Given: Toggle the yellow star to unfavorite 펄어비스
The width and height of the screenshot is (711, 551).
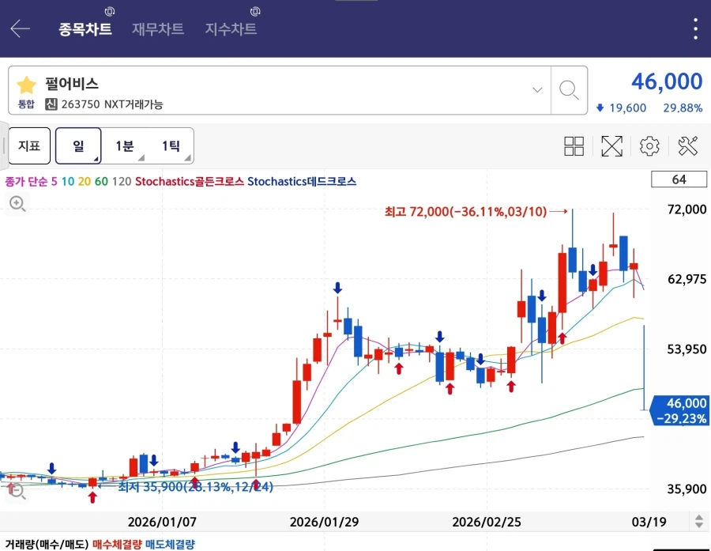Looking at the screenshot, I should pyautogui.click(x=26, y=84).
